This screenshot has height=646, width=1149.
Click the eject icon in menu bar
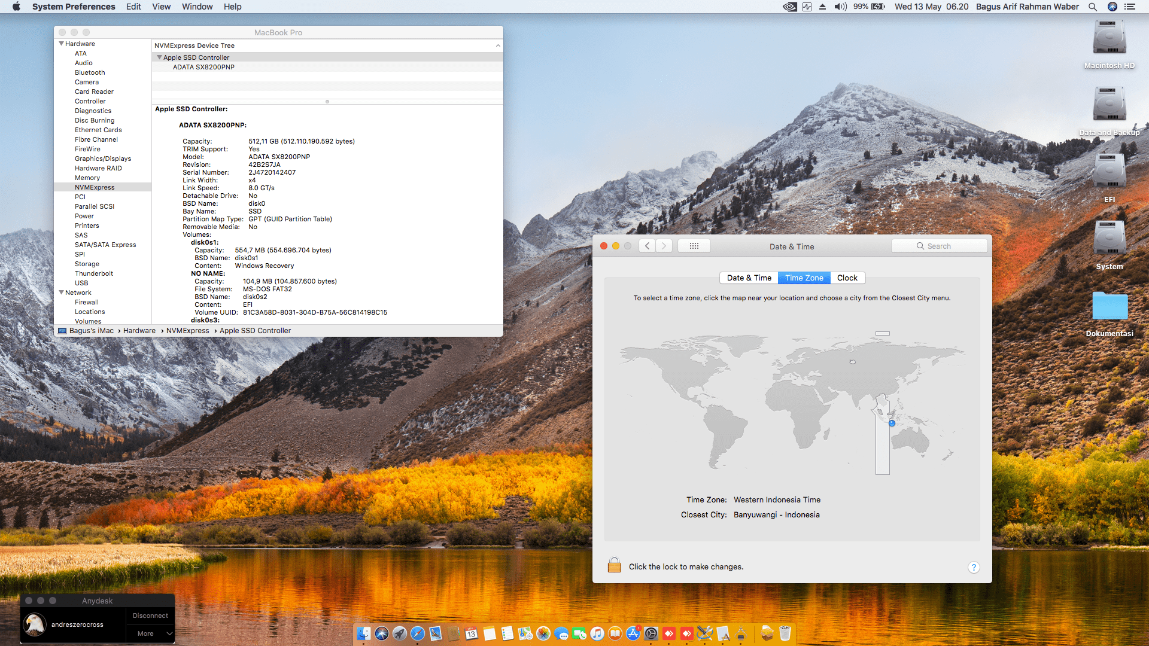(823, 7)
